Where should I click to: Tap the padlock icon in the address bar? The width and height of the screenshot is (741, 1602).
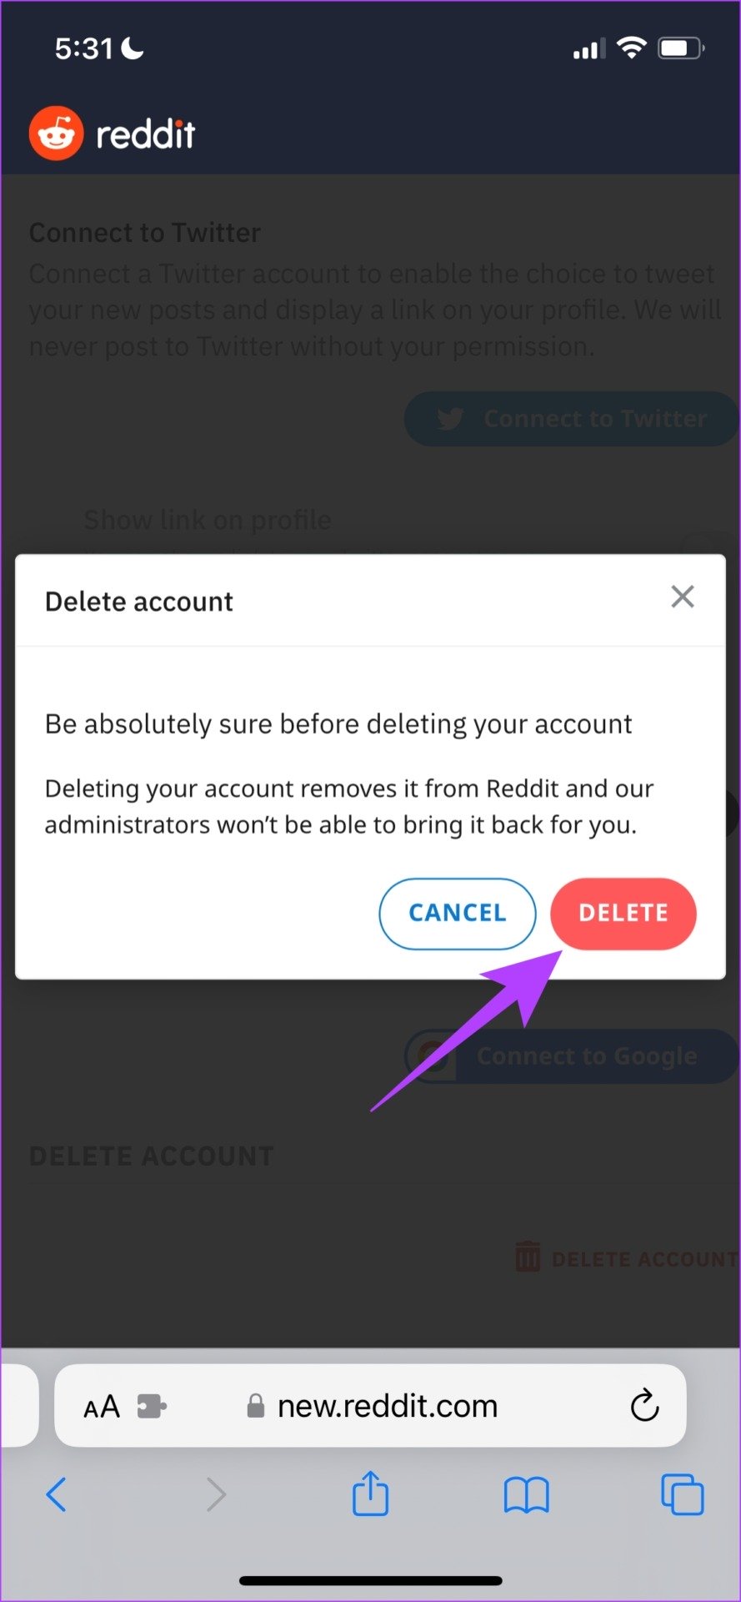click(x=256, y=1406)
